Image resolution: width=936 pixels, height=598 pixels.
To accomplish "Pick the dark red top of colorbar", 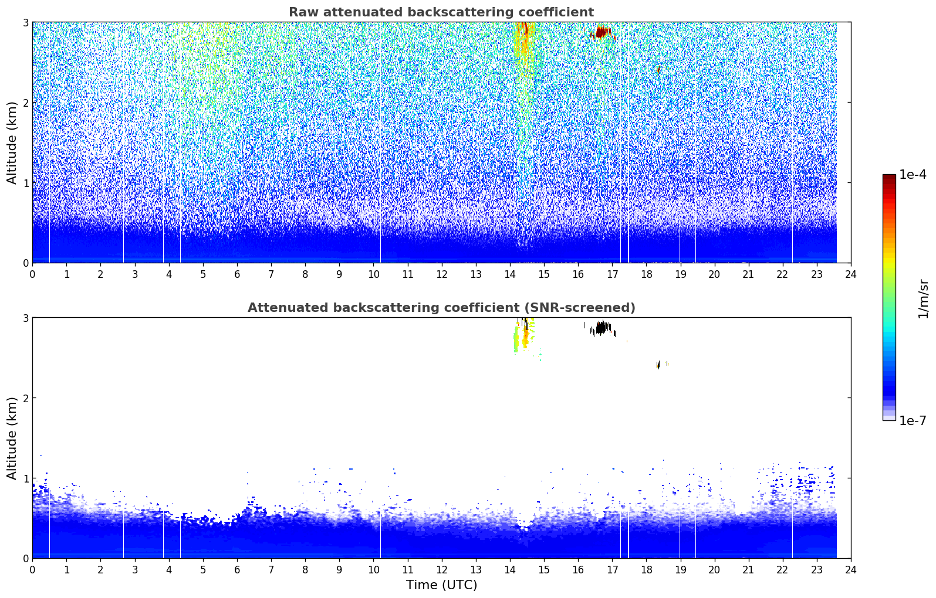I will [x=888, y=178].
